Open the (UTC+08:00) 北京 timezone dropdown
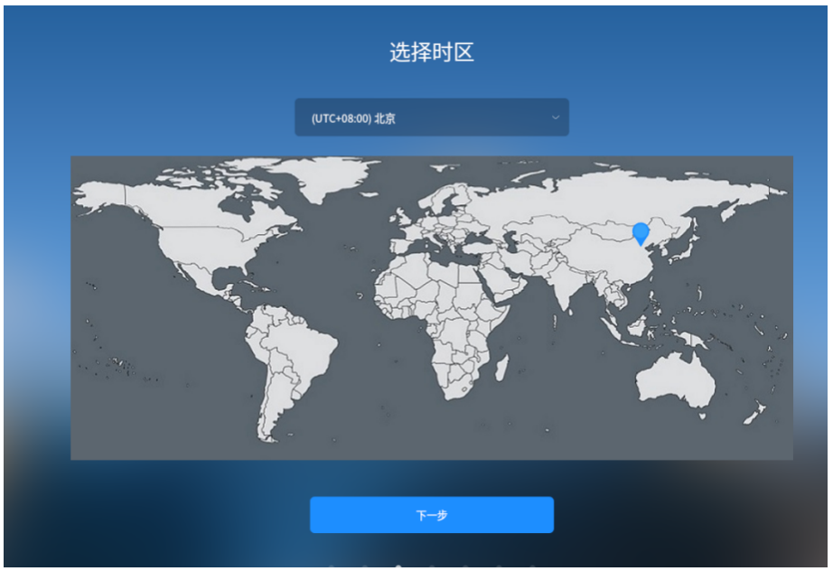This screenshot has width=833, height=571. click(x=431, y=117)
